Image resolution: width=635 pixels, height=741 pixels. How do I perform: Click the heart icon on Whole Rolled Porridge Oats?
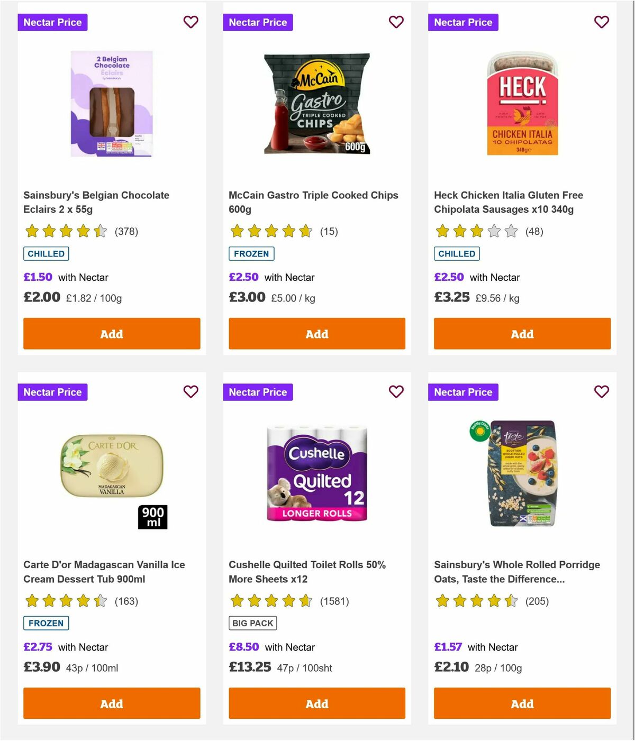(x=601, y=392)
